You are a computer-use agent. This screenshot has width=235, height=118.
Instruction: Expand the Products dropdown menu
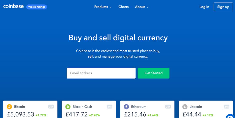(x=103, y=7)
